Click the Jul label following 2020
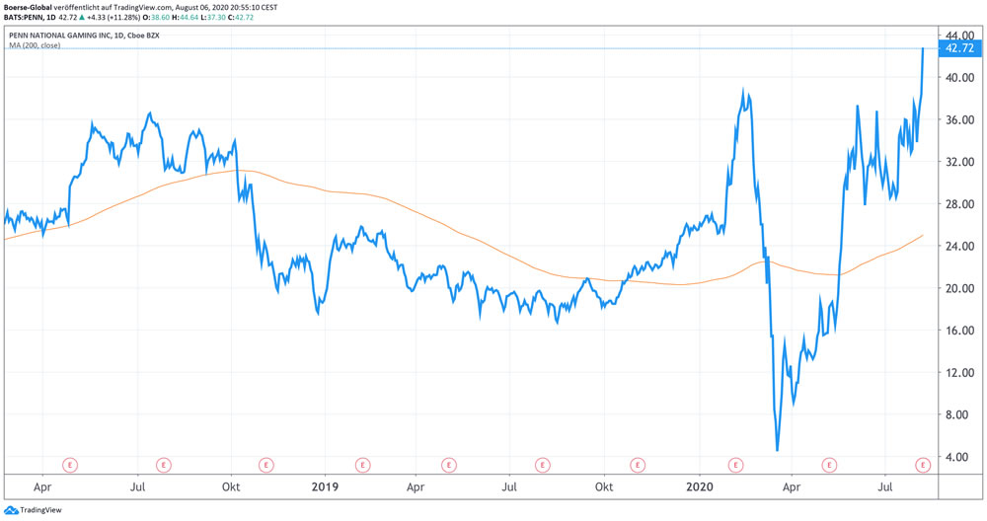987x521 pixels. [885, 487]
